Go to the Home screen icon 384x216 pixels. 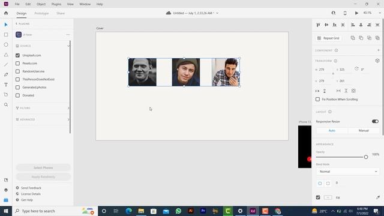[6, 13]
